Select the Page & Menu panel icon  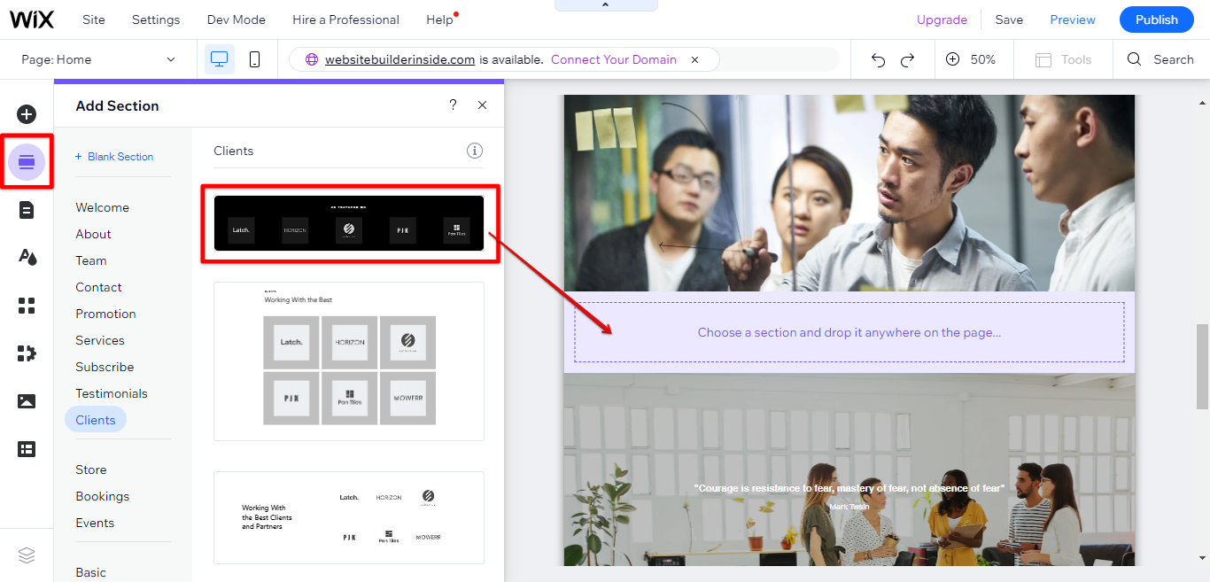[x=27, y=210]
